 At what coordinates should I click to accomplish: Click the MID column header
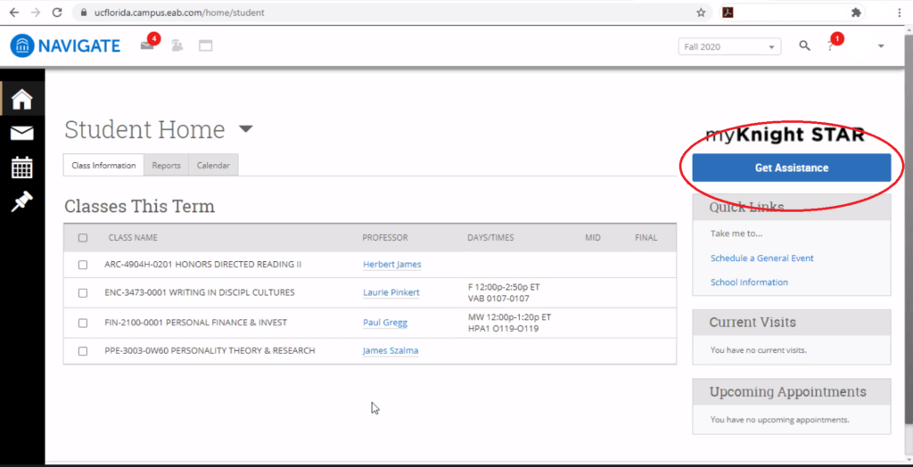tap(593, 238)
